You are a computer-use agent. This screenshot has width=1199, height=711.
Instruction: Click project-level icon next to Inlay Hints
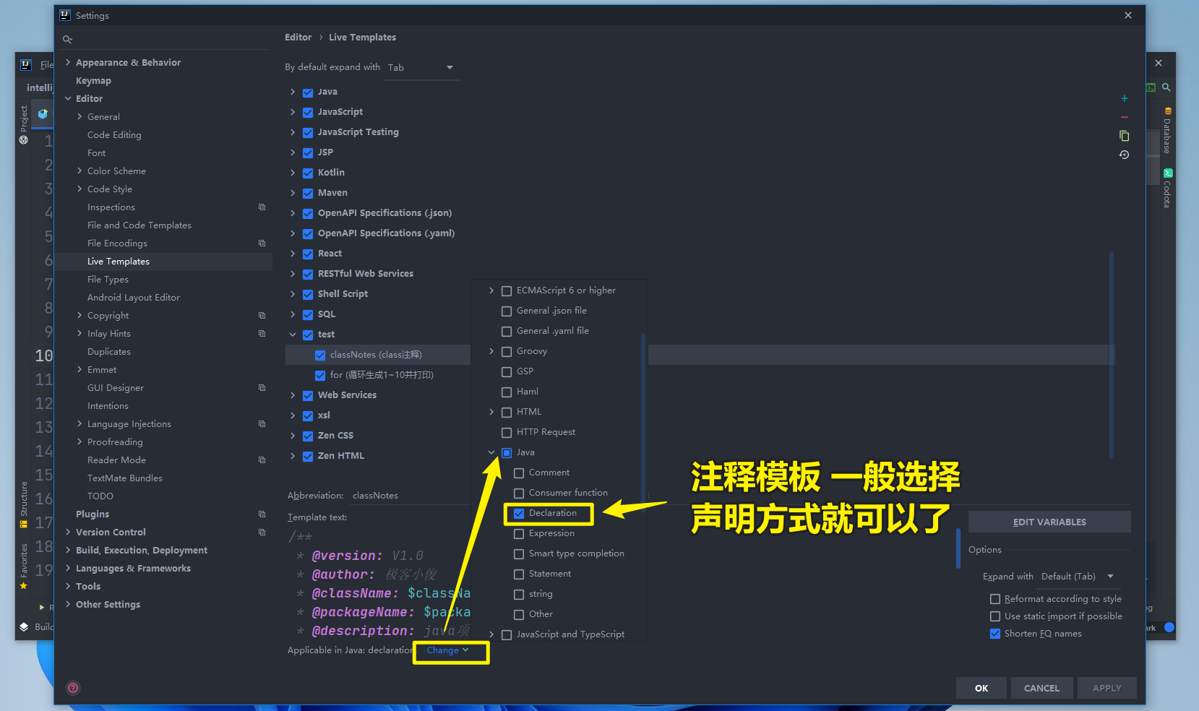click(x=262, y=334)
